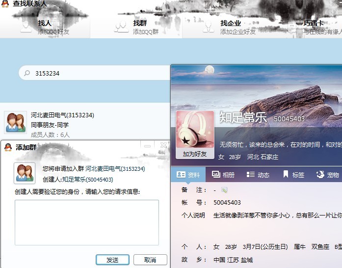Click the group avatar in 添加群 dialog
The height and width of the screenshot is (268, 342).
[25, 173]
